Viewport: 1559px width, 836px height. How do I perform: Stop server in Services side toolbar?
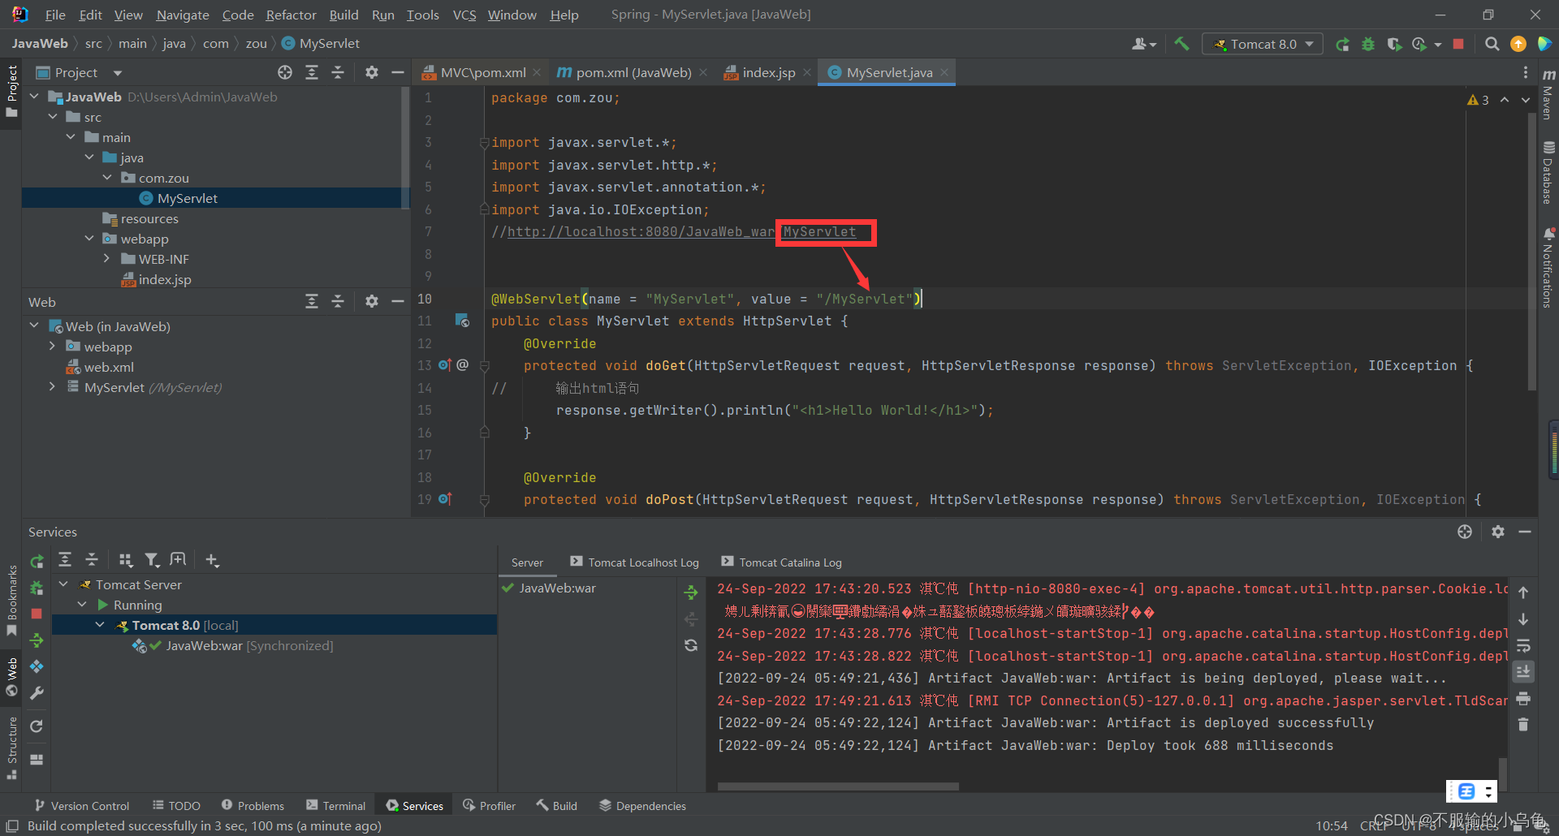(x=37, y=614)
